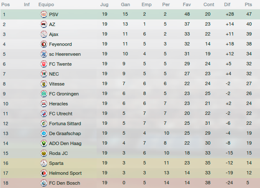
Task: Click the Helmond Sport team name
Action: click(x=65, y=173)
